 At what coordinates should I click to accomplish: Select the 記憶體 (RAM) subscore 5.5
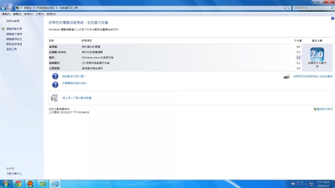[x=298, y=52]
